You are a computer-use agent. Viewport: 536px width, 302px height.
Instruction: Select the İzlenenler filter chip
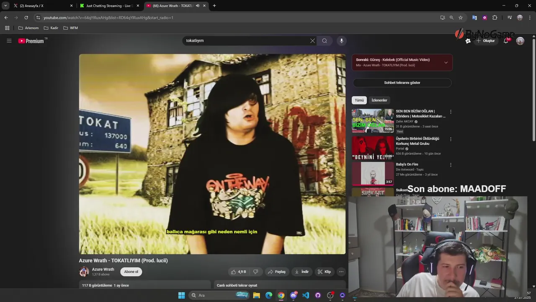[x=379, y=100]
